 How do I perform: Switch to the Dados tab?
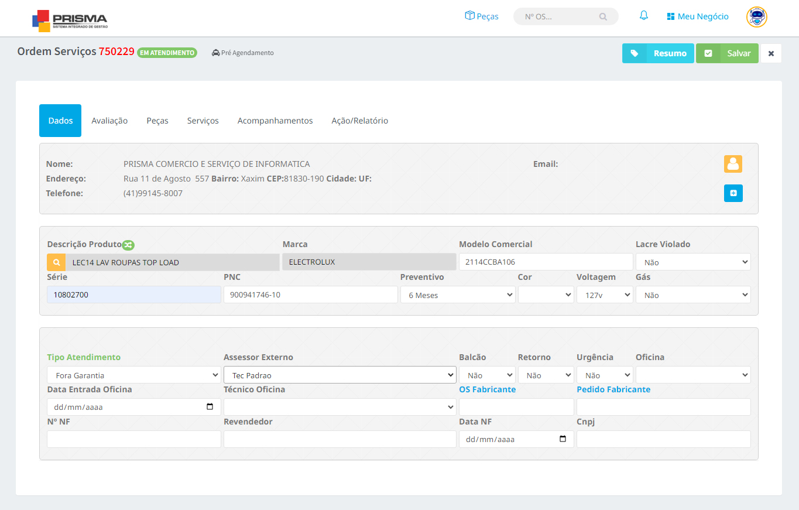(60, 121)
